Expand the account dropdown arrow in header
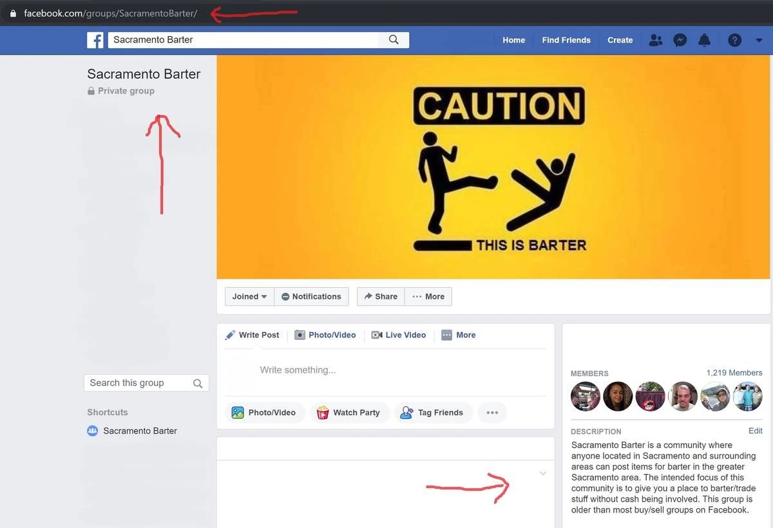This screenshot has width=773, height=528. click(x=758, y=40)
